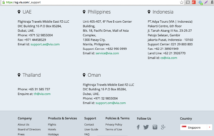Screen dimensions: 214x136
Task: Click the cast screen icon in browser toolbar
Action: pos(188,2)
